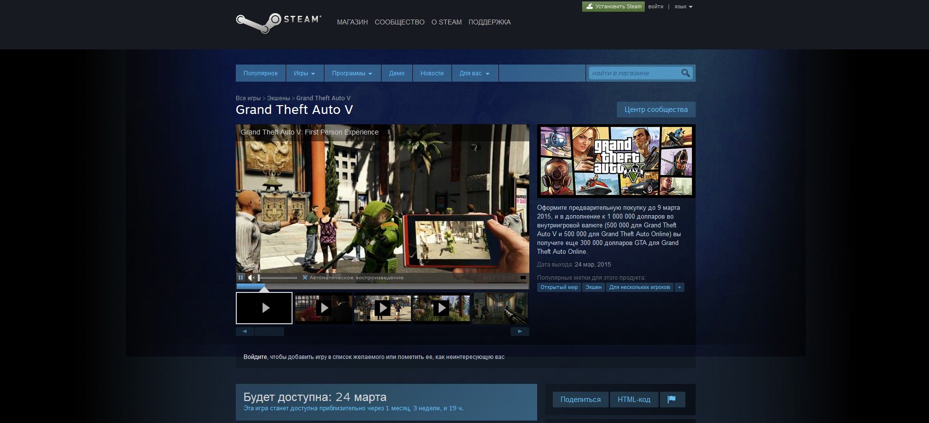Play the second trailer thumbnail with men talking
The width and height of the screenshot is (929, 423).
[x=323, y=308]
